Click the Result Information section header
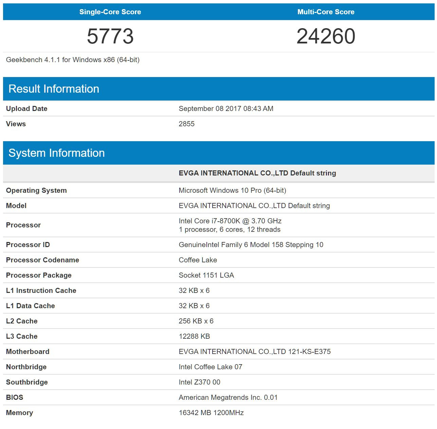Screen dimensions: 437x429 point(54,89)
